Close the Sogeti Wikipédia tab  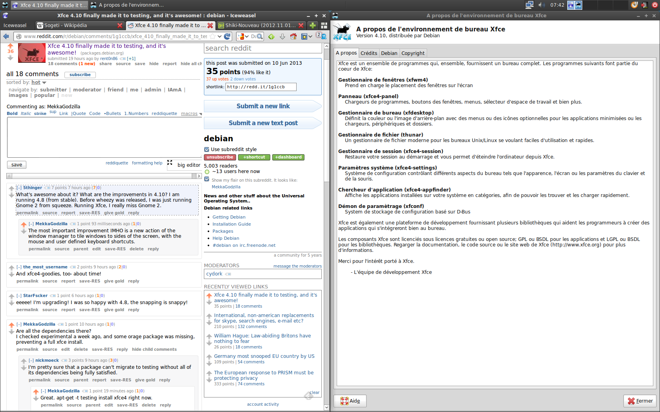(120, 25)
